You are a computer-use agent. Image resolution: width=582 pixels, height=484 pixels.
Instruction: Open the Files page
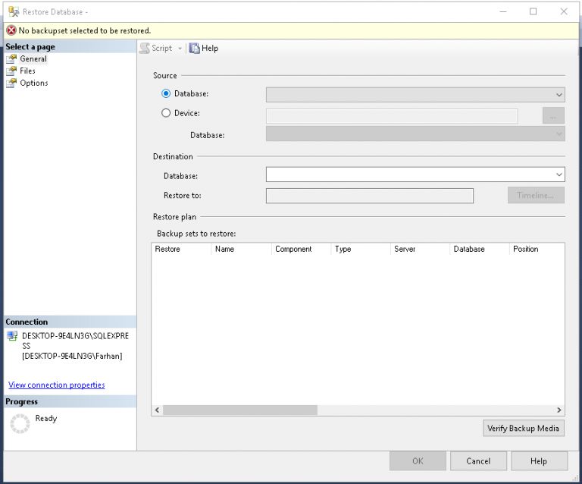coord(27,71)
